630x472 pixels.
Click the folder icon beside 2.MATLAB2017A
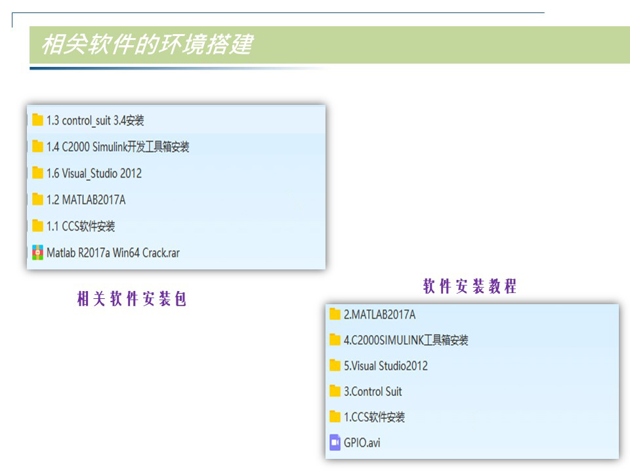click(335, 314)
